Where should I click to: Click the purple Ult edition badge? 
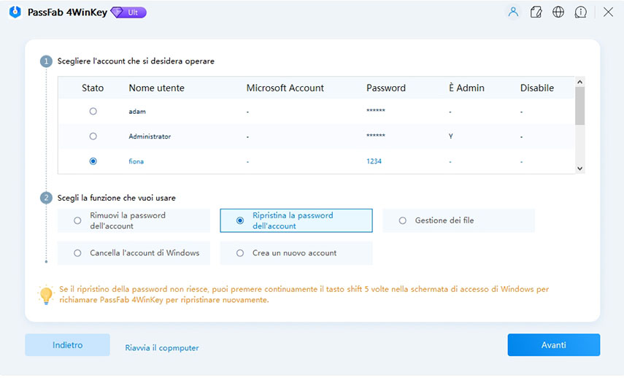[x=128, y=12]
